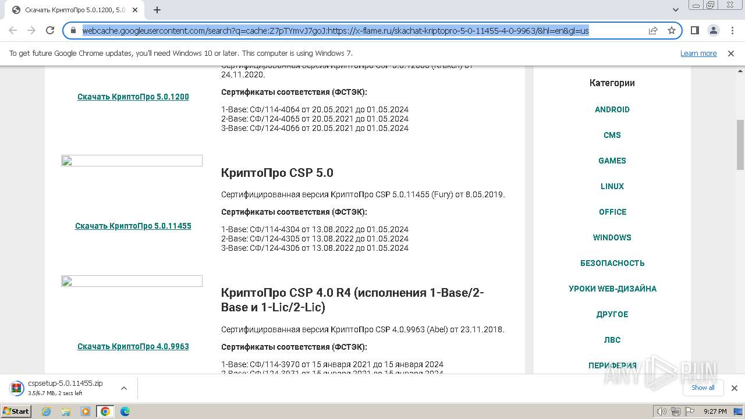The width and height of the screenshot is (745, 419).
Task: Open the volume tray icon
Action: (662, 411)
